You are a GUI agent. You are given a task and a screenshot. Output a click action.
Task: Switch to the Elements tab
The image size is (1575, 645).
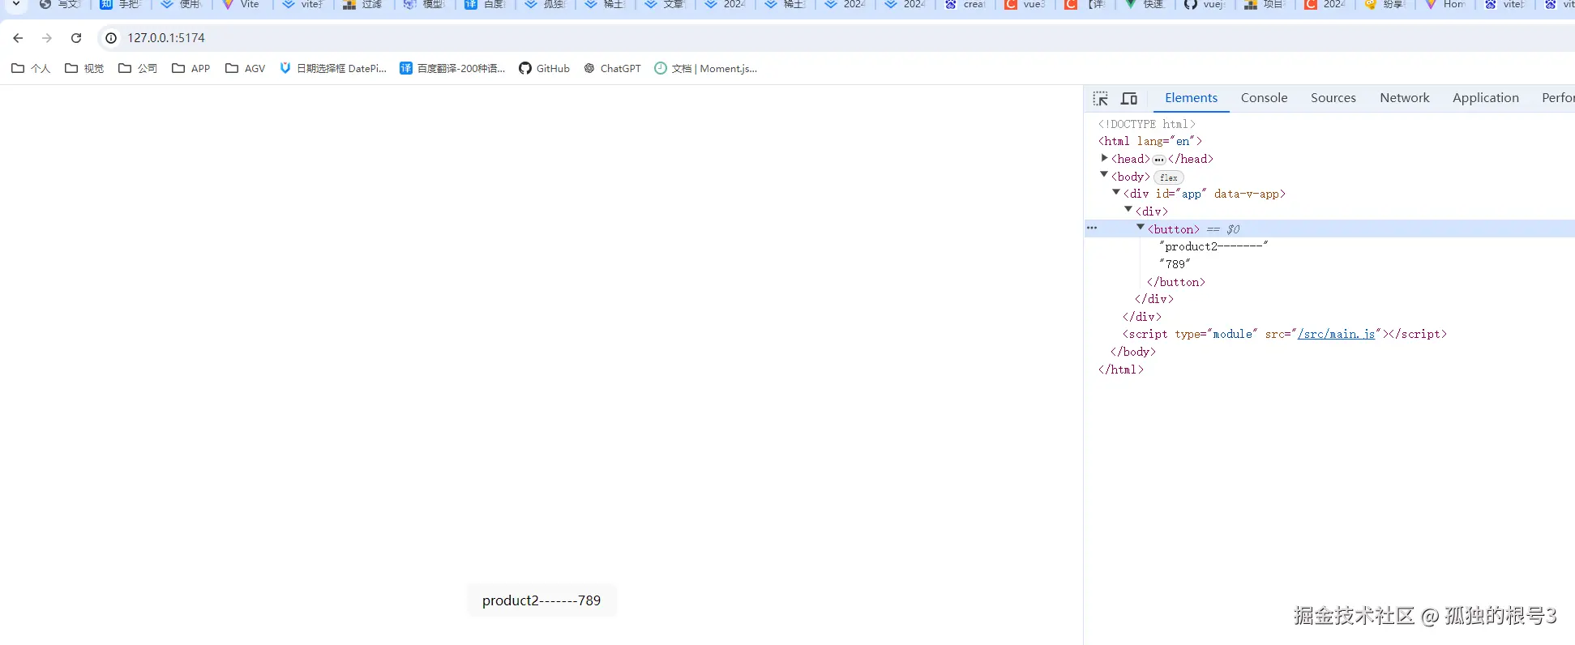coord(1191,98)
